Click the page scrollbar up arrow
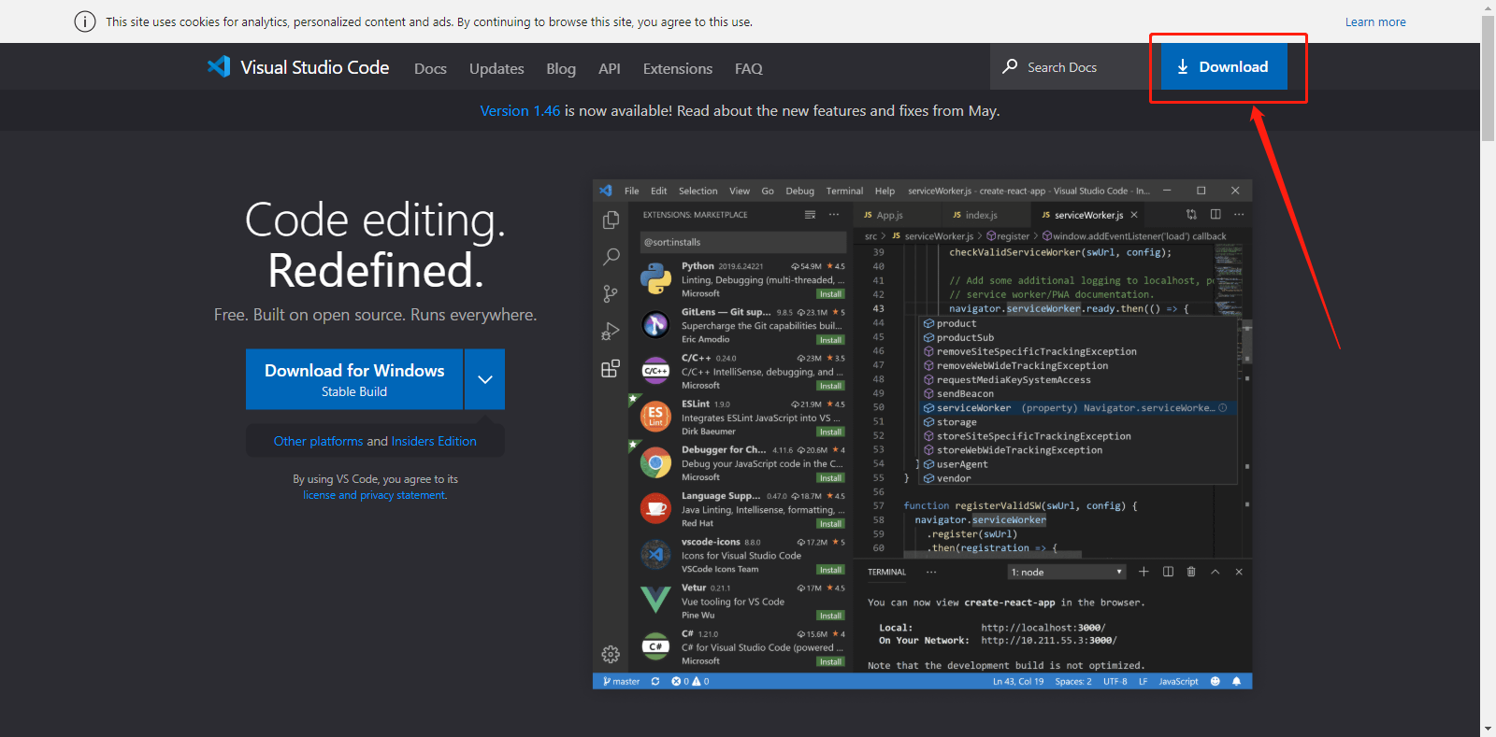Image resolution: width=1496 pixels, height=737 pixels. click(x=1488, y=7)
